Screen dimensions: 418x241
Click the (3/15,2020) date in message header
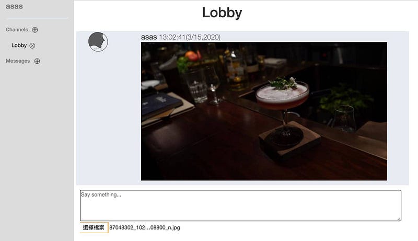(203, 37)
